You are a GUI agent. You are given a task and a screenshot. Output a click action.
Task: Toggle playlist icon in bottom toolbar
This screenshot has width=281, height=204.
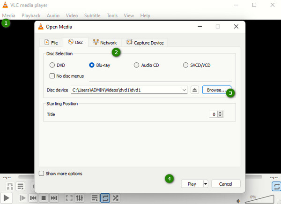95,198
